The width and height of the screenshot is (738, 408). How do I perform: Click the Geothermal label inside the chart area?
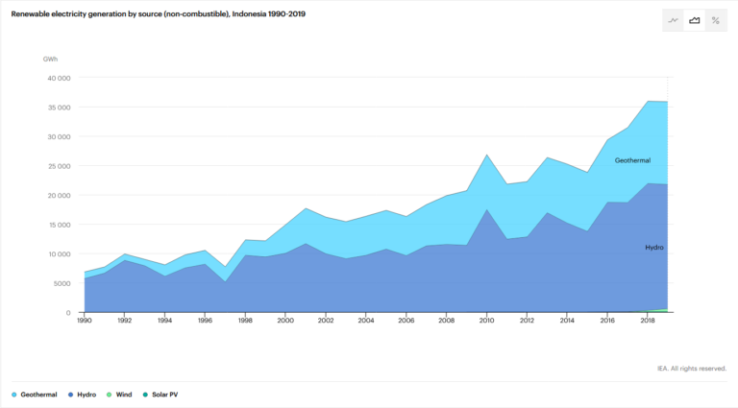coord(633,160)
